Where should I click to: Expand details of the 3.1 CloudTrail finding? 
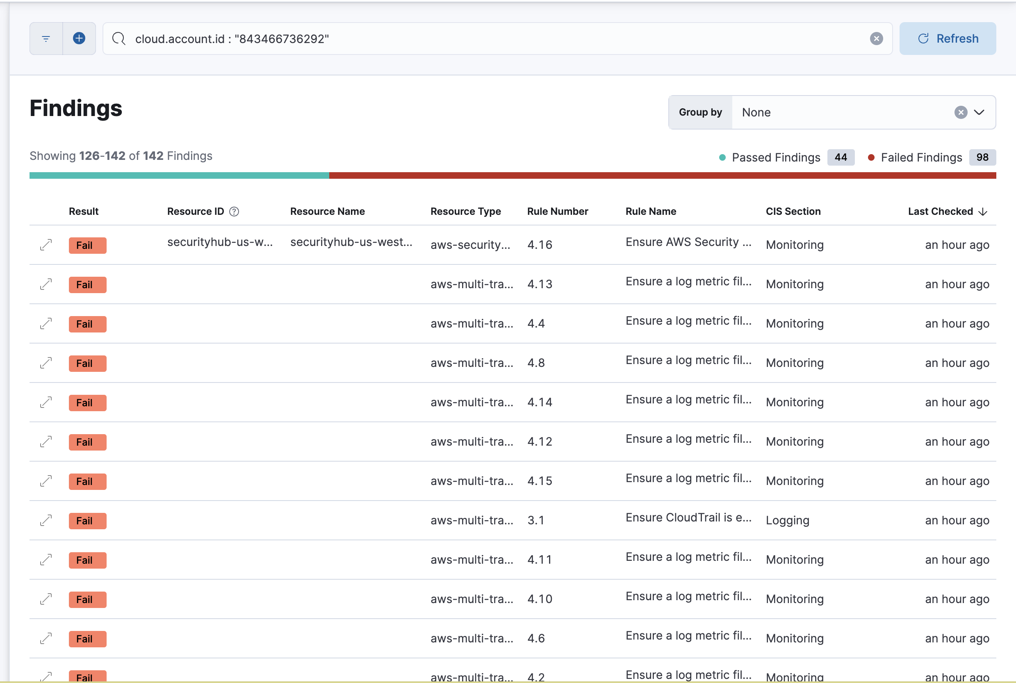pos(46,521)
